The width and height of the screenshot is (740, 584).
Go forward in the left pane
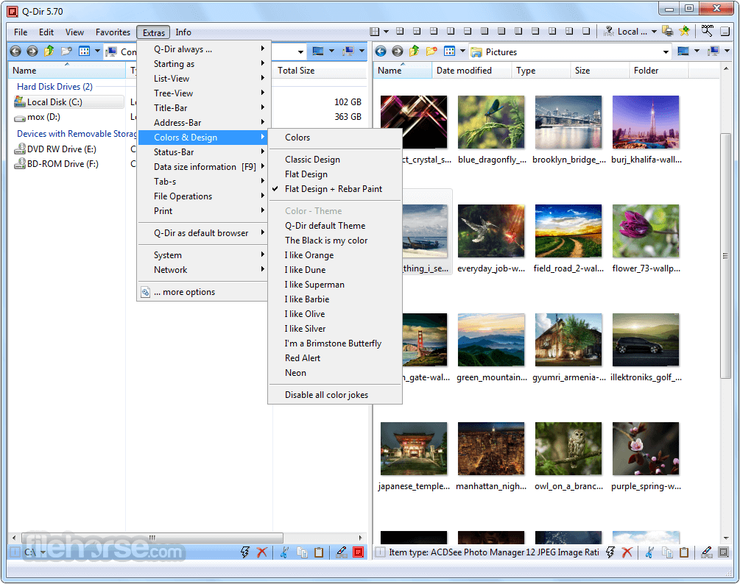coord(32,51)
